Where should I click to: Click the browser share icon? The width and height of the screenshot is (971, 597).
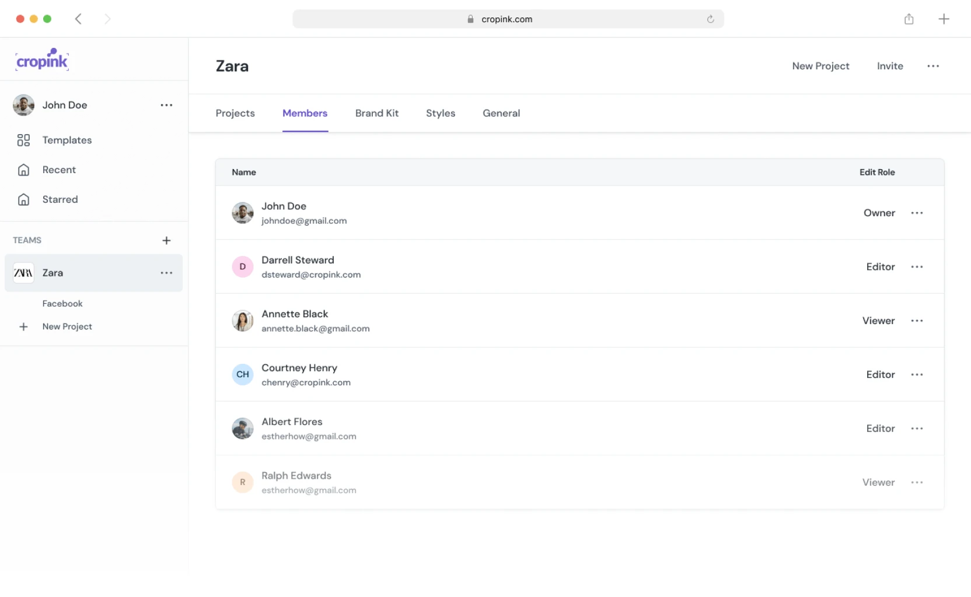click(x=909, y=19)
